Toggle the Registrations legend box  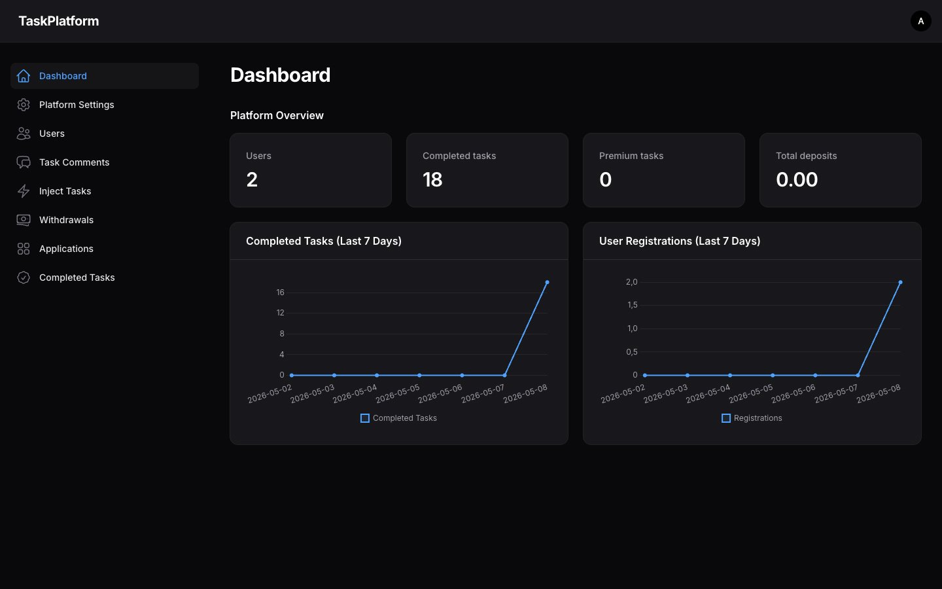(x=726, y=418)
